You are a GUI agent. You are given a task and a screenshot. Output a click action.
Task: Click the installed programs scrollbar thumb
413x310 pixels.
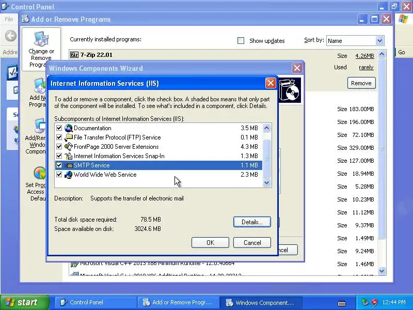point(382,149)
